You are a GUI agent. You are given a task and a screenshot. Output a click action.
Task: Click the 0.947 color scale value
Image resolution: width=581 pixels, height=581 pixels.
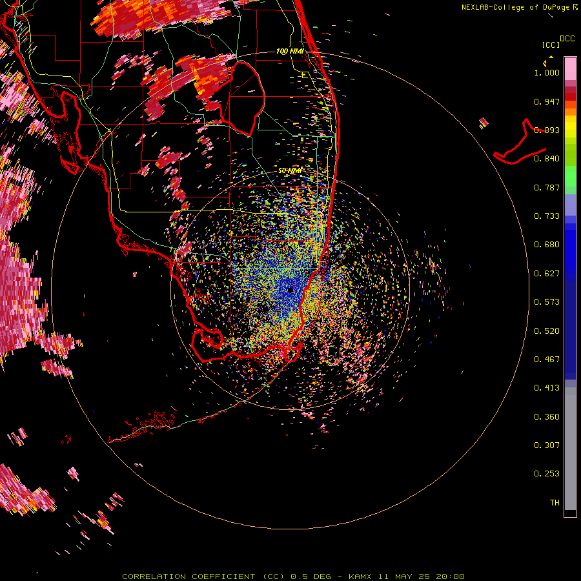[547, 101]
